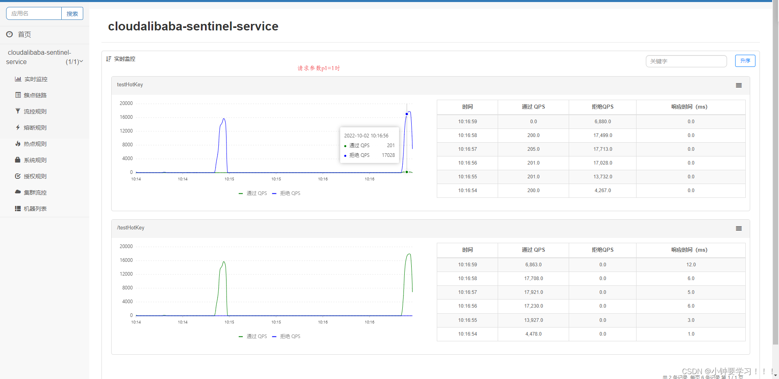Open 实时监控 menu item
779x379 pixels.
click(x=36, y=79)
